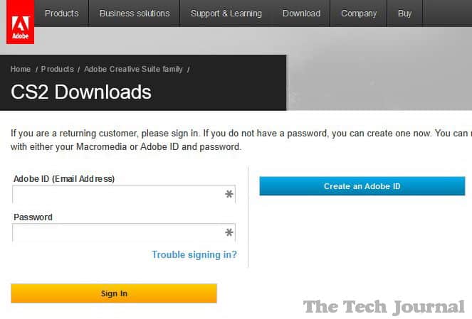
Task: Open the Products menu in the top bar
Action: tap(62, 13)
